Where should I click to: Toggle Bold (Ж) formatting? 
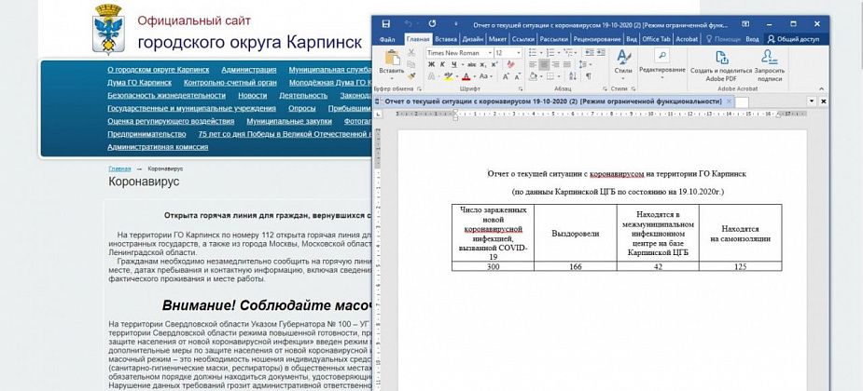[x=431, y=64]
